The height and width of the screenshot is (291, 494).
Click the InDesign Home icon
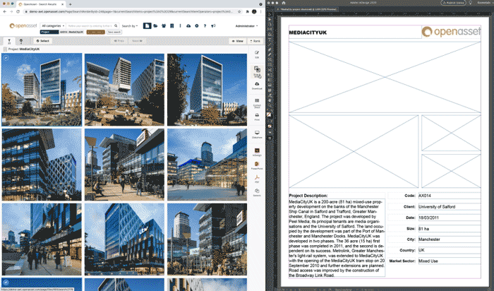click(x=283, y=3)
